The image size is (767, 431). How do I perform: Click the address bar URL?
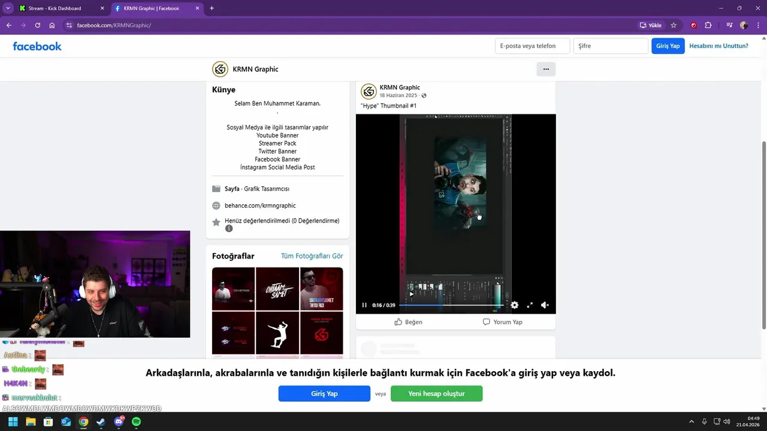[114, 25]
